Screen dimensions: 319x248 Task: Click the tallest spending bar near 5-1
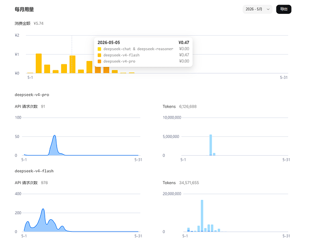pos(39,63)
